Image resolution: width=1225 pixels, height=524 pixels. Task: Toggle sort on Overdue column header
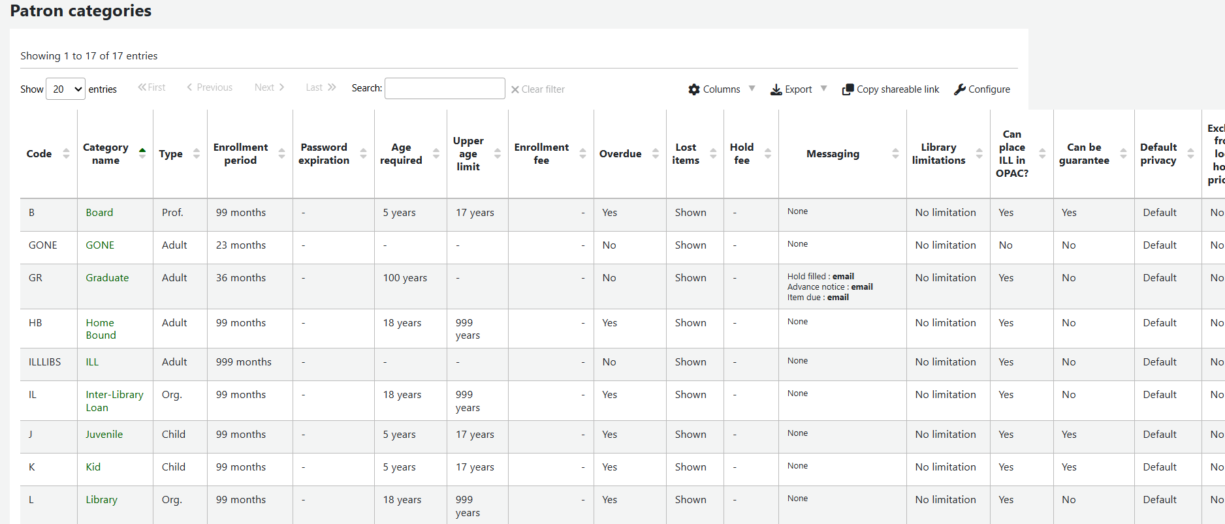click(655, 154)
